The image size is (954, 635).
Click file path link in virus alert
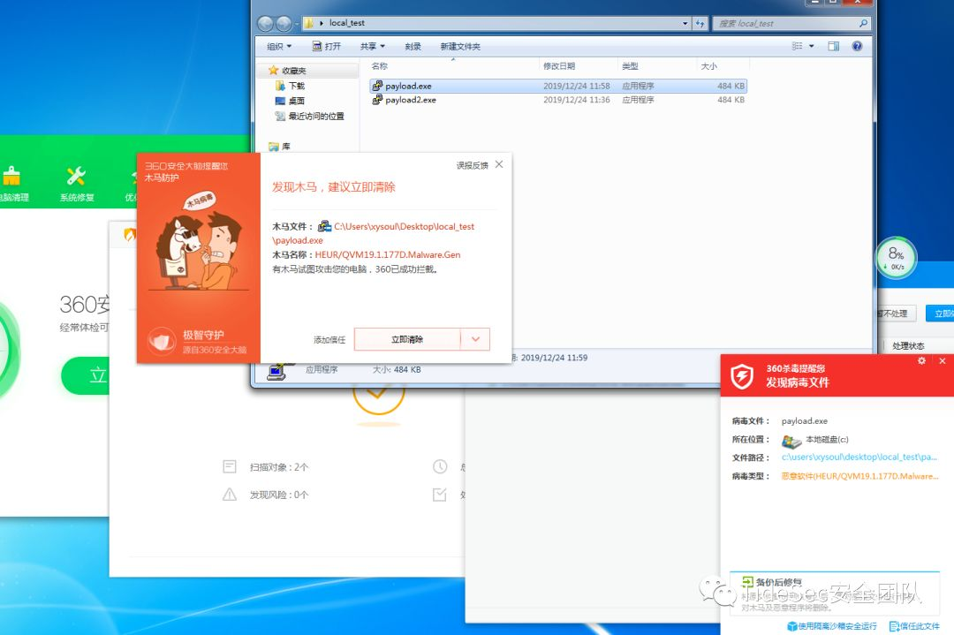(859, 457)
